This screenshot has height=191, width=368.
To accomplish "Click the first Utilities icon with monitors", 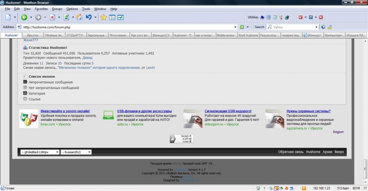I will pos(263,17).
